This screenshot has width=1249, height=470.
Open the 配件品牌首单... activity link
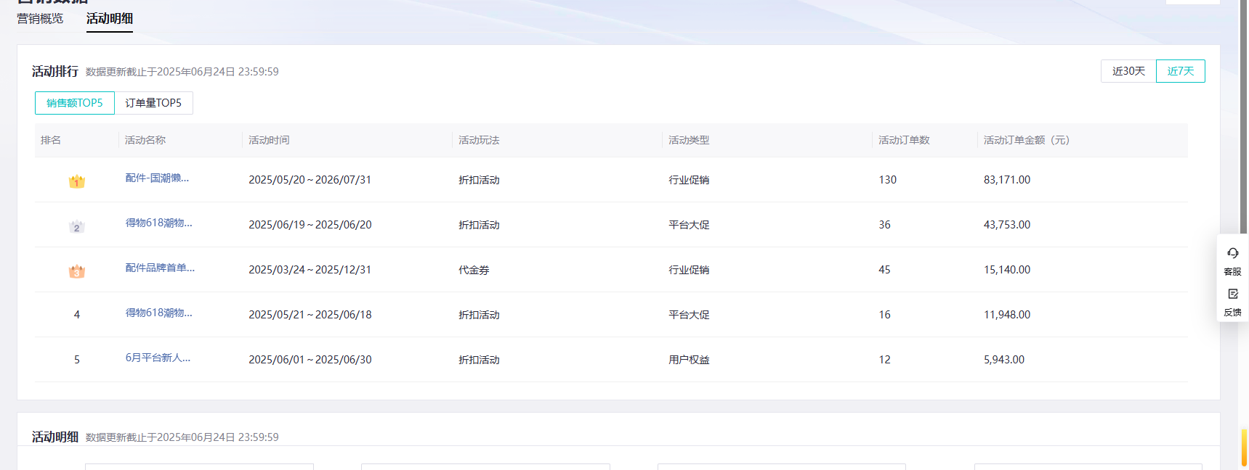pos(160,268)
